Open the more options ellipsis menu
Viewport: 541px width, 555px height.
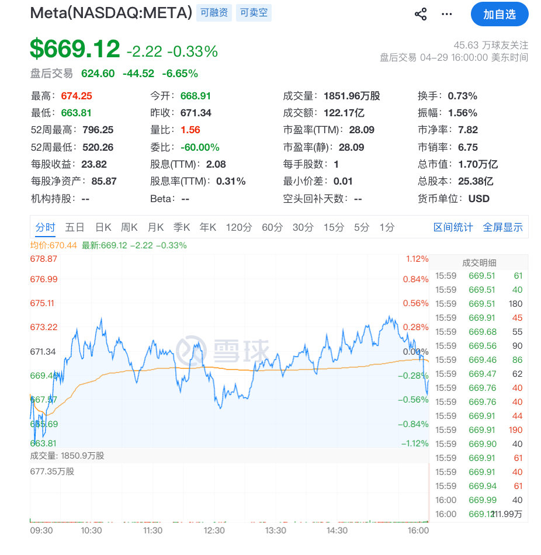pyautogui.click(x=447, y=14)
